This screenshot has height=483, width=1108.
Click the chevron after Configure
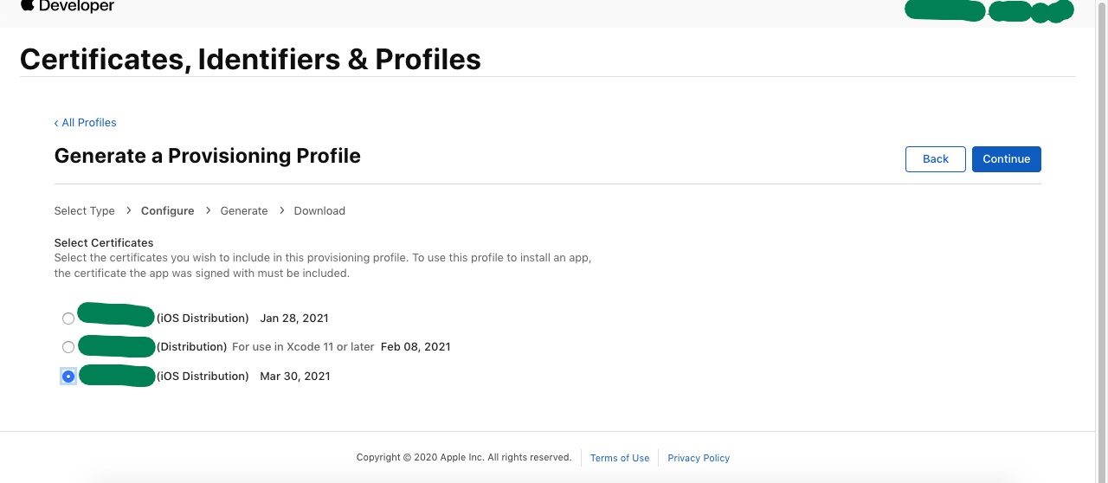coord(208,210)
